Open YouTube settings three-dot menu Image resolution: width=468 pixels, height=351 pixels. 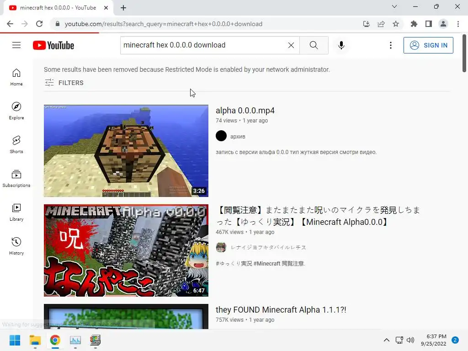pyautogui.click(x=390, y=45)
